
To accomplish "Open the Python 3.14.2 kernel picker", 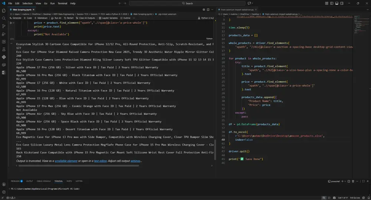I will pyautogui.click(x=207, y=18).
